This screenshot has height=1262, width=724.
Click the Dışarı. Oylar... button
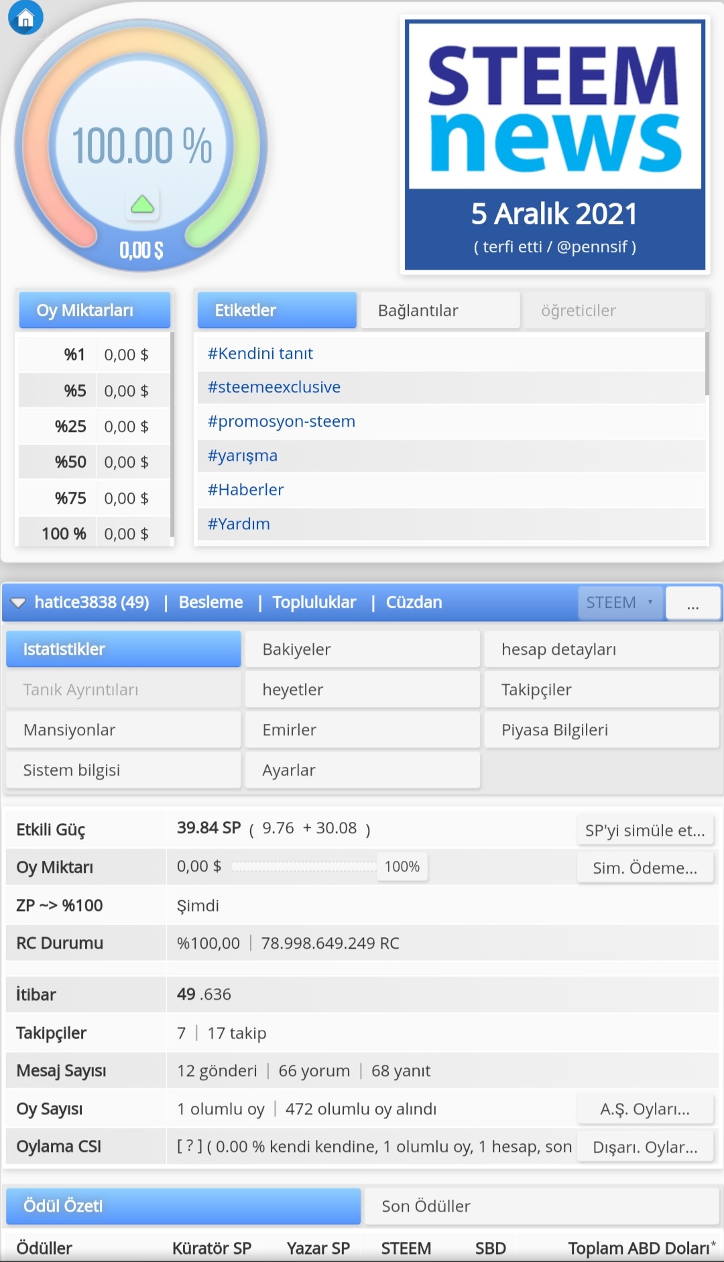[645, 1147]
